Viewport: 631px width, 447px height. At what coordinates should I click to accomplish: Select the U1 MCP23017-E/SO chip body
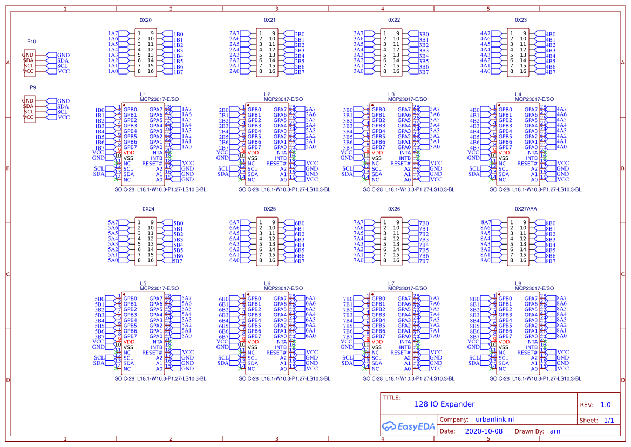(143, 144)
